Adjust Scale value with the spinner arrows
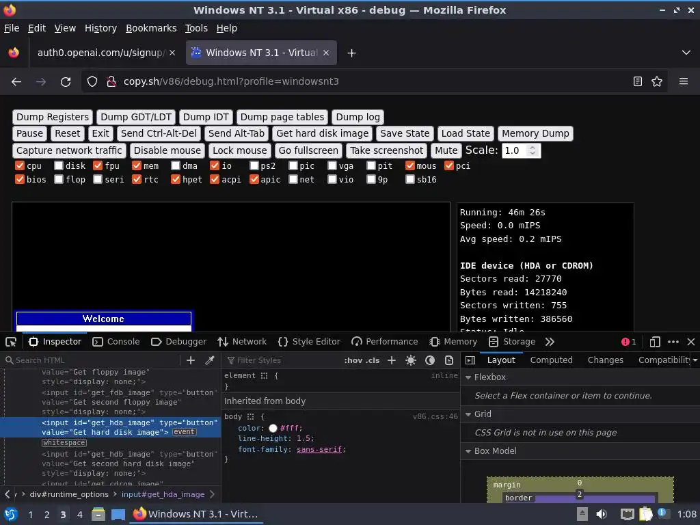This screenshot has height=525, width=700. 532,150
